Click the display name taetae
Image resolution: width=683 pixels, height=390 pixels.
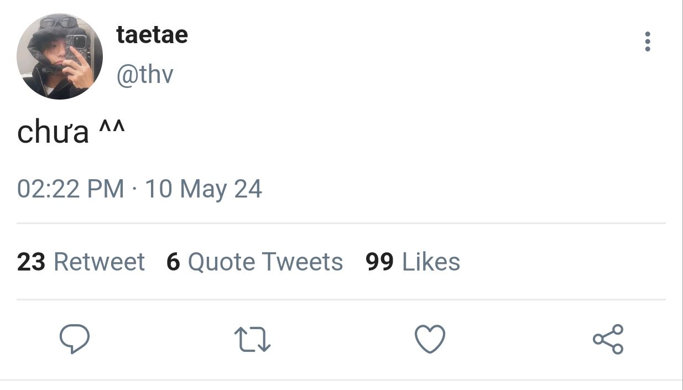pos(152,35)
